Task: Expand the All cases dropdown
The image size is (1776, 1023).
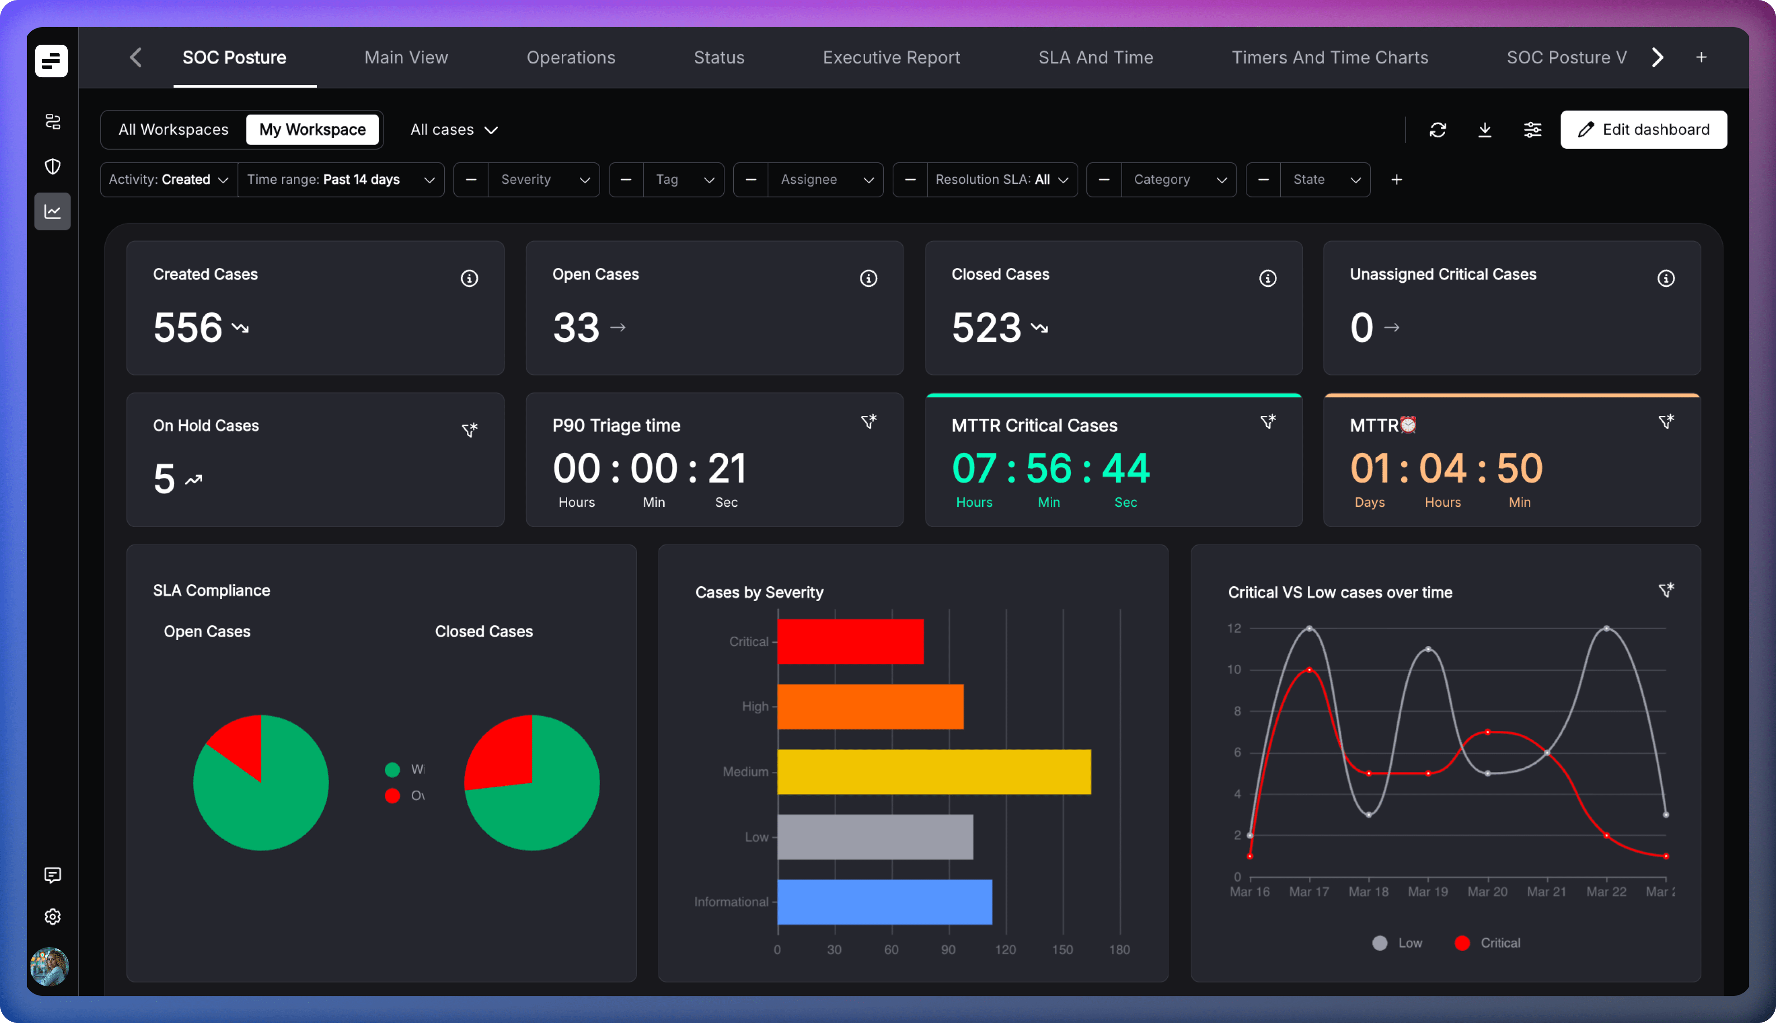Action: (454, 130)
